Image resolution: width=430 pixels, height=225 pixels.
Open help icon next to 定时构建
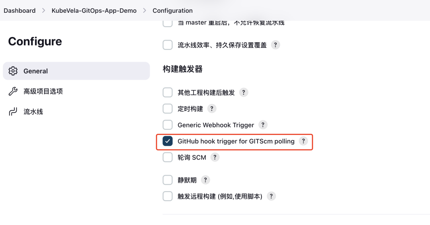[x=212, y=109]
